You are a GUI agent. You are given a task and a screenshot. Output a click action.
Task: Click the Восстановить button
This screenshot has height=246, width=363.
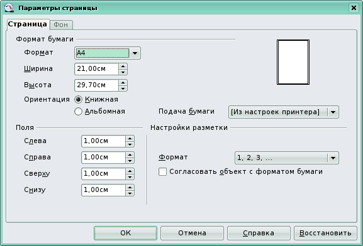325,233
